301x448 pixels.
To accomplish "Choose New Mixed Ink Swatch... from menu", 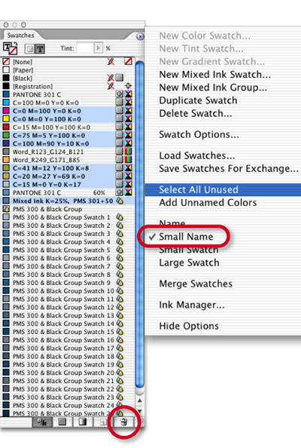I will click(215, 75).
